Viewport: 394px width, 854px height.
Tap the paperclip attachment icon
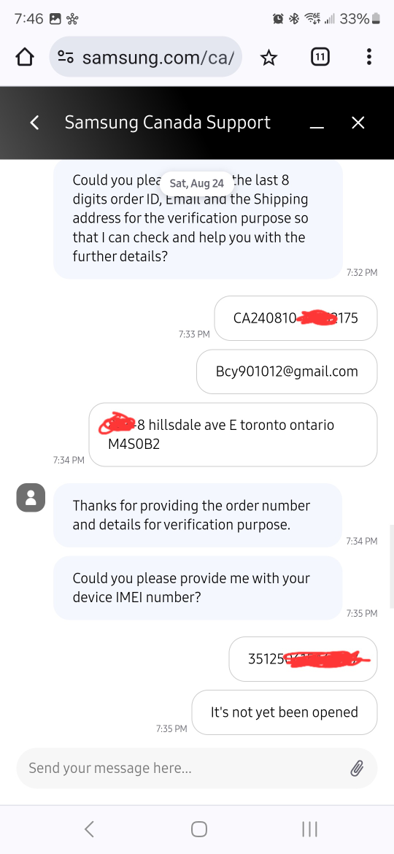(357, 769)
